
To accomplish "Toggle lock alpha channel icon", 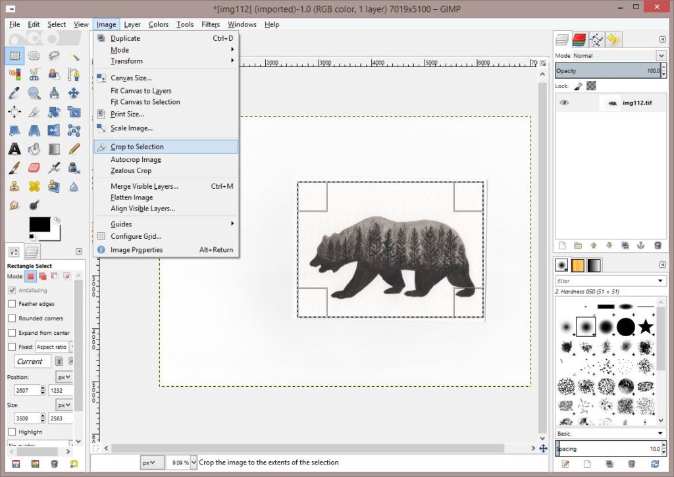I will tap(592, 86).
